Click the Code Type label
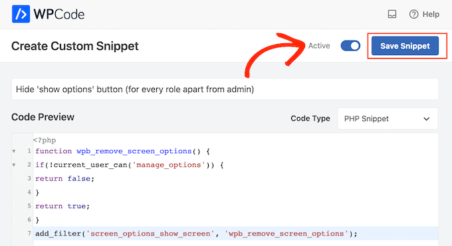The height and width of the screenshot is (246, 452). pyautogui.click(x=310, y=118)
